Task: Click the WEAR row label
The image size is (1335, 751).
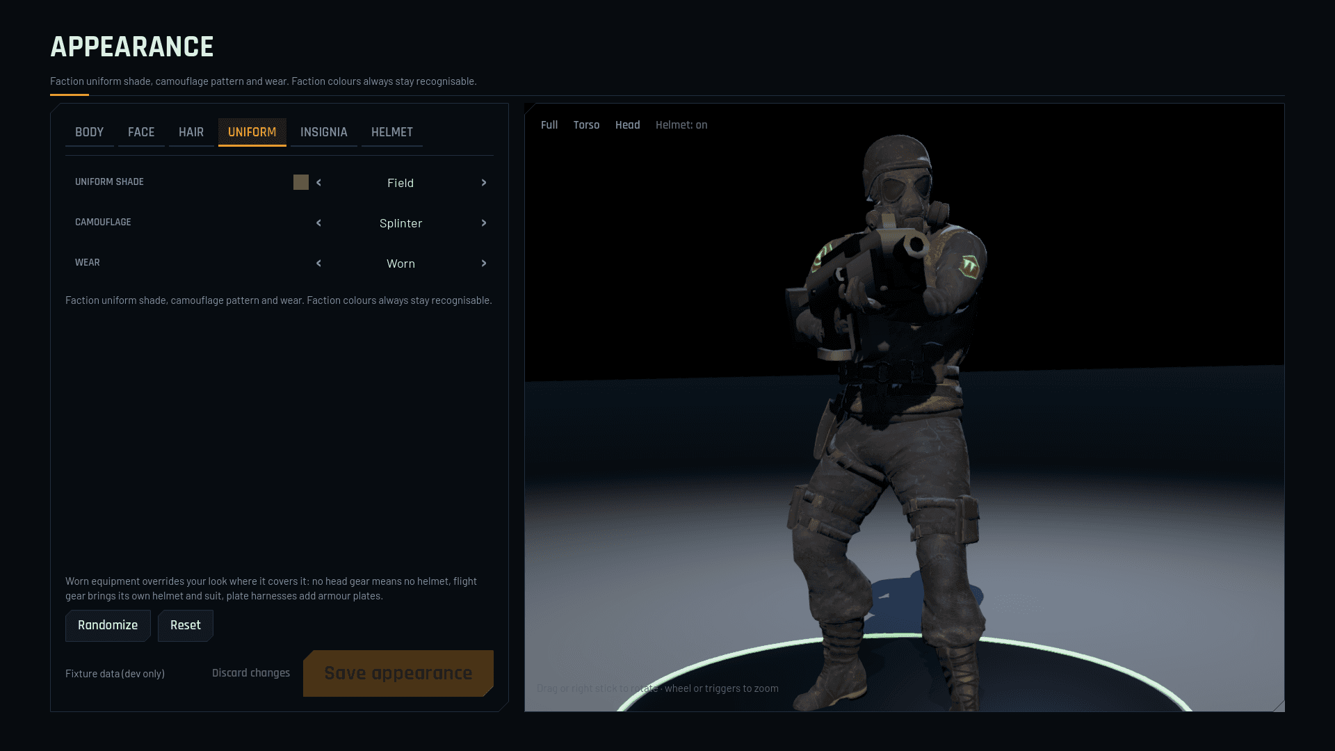Action: [x=88, y=263]
